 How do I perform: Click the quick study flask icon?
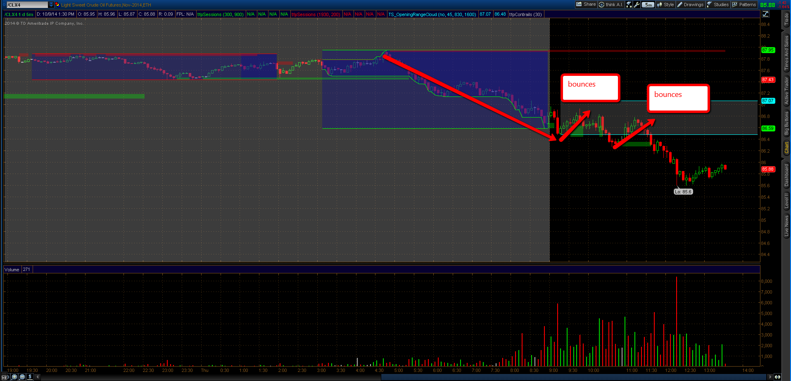629,5
